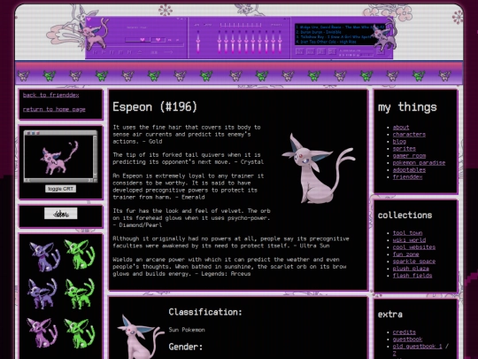Select playlist track 3 Talkshow Boy
Viewport: 478px width, 359px height.
(x=334, y=36)
